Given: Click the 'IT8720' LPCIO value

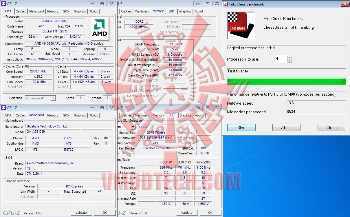Looking at the screenshot, I should pos(68,149).
